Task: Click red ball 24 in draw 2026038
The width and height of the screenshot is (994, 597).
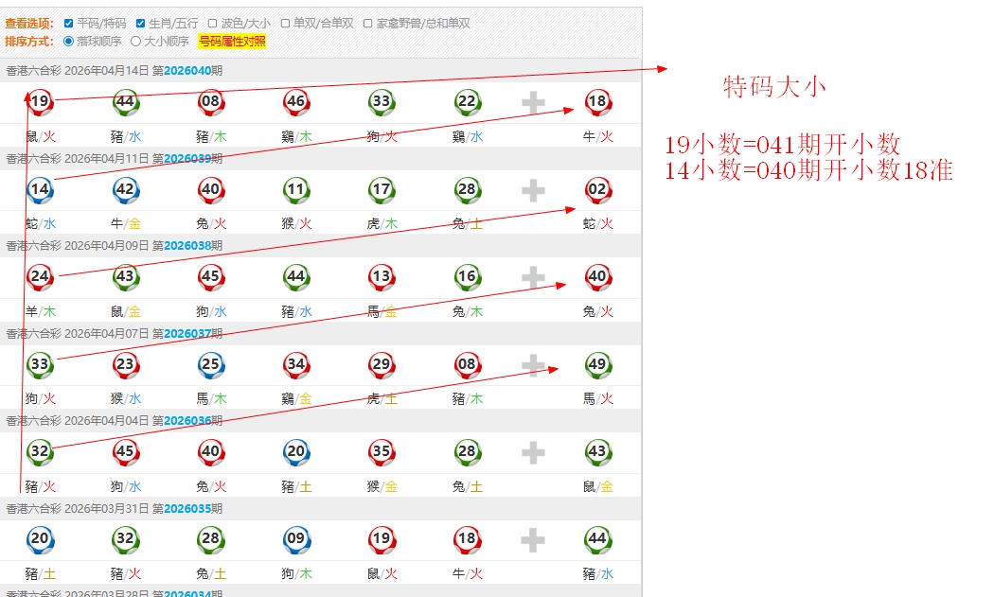Action: (40, 276)
